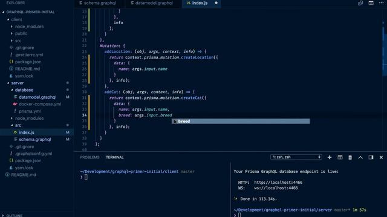Expand server node_modules folder

pyautogui.click(x=29, y=118)
